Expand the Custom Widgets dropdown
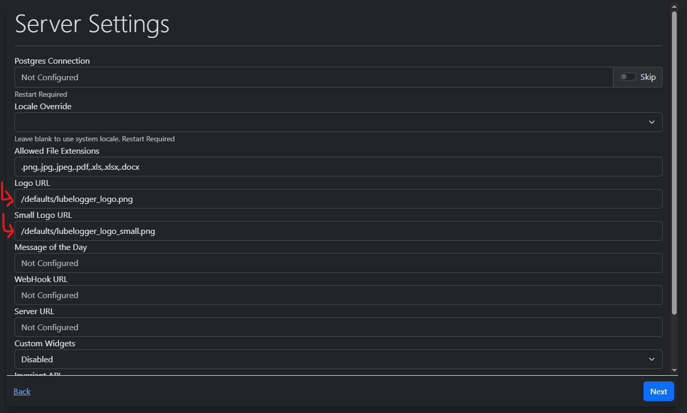Screen dimensions: 687x413 tap(338, 359)
